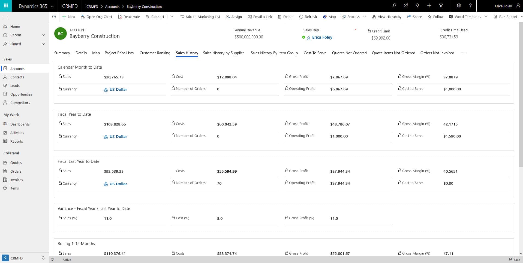Click the Refresh command
Image resolution: width=523 pixels, height=263 pixels.
[308, 17]
